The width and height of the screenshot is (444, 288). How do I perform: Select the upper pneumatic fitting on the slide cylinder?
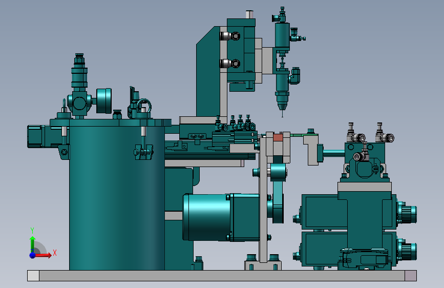click(230, 36)
